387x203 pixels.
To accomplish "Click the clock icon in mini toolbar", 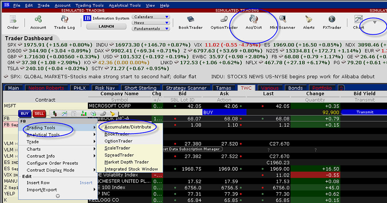I will click(93, 114).
